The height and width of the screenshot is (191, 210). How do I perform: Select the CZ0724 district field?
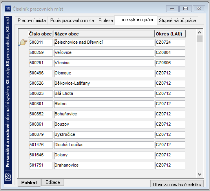[x=170, y=43]
